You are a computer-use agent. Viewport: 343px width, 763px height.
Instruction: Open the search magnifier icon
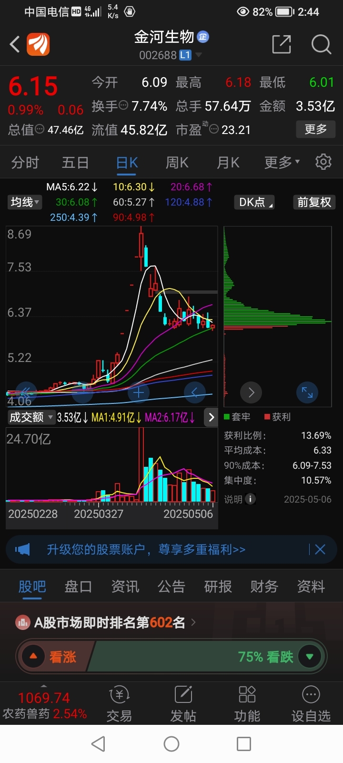coord(321,44)
